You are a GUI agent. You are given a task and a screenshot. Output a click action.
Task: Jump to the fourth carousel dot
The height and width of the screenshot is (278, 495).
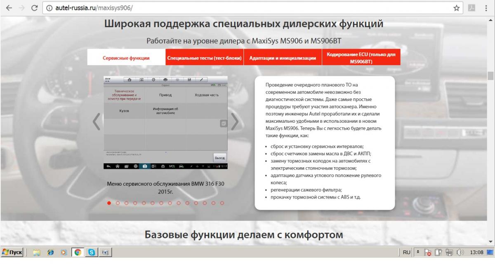click(135, 203)
